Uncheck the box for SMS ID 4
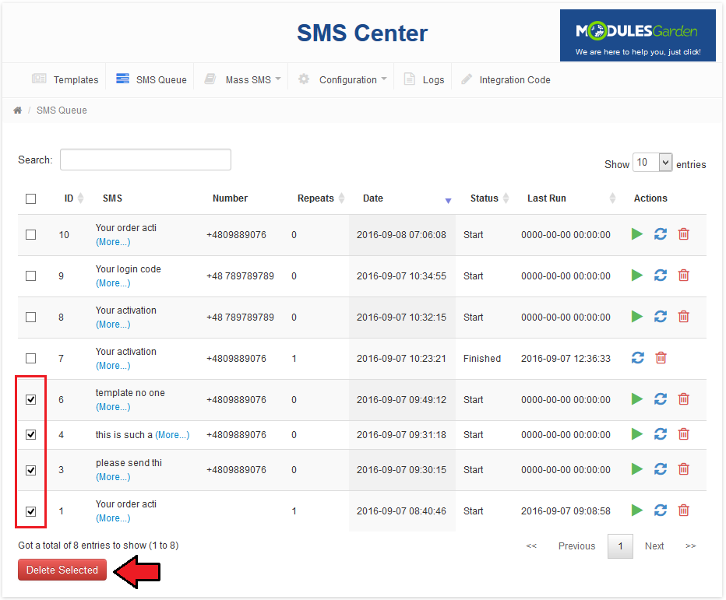The image size is (726, 600). [30, 434]
